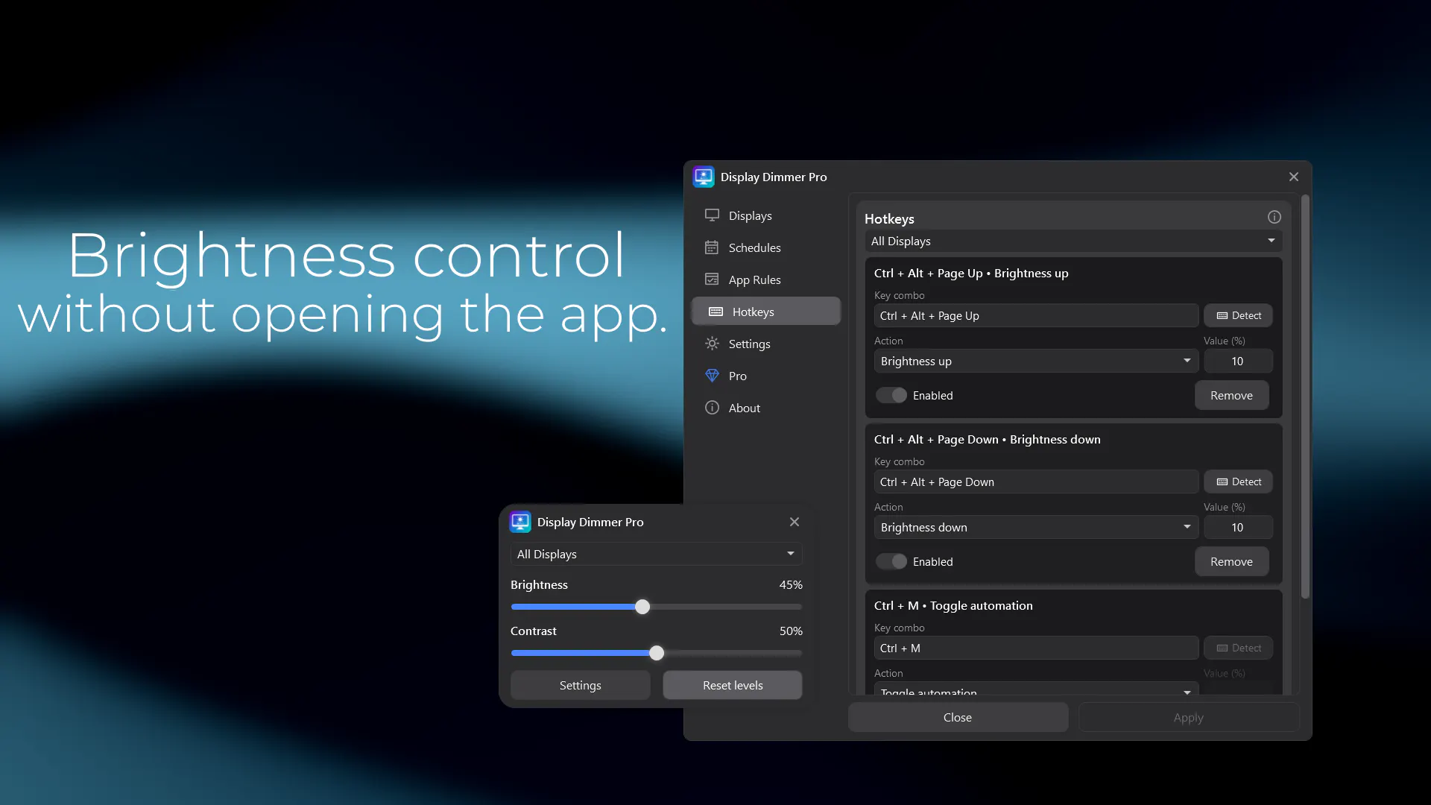Select the Hotkeys section
The width and height of the screenshot is (1431, 805).
766,312
